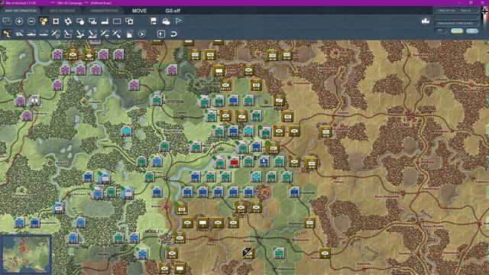This screenshot has width=489, height=275.
Task: Open the statistics bar chart icon
Action: tap(426, 21)
